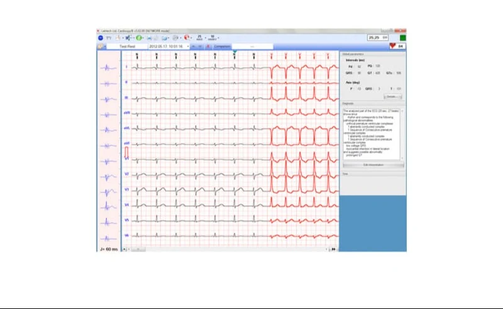Click the V2 lead label
The width and height of the screenshot is (503, 309).
coord(127,174)
